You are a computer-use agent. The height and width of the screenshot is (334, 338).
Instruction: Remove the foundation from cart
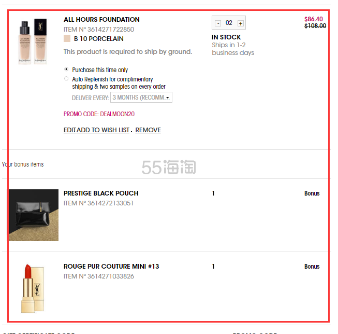(x=148, y=130)
